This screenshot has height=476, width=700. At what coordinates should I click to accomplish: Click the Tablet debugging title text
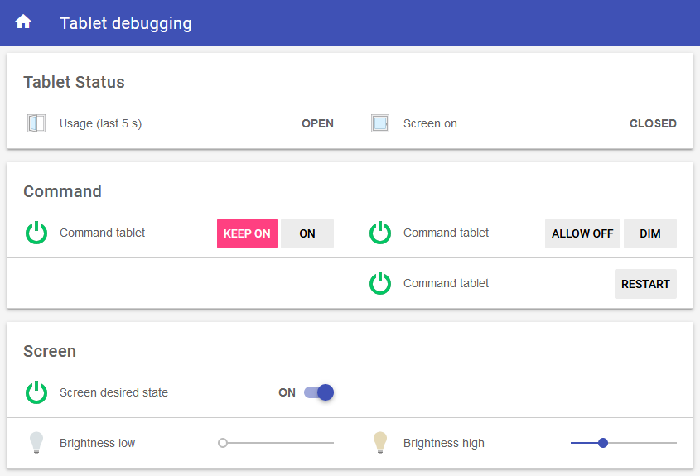point(125,23)
